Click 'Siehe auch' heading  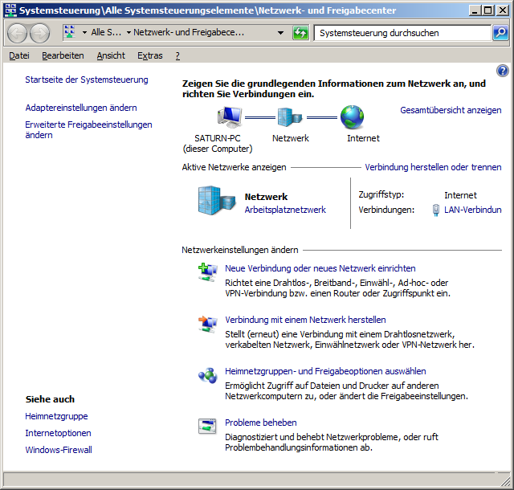pos(50,399)
